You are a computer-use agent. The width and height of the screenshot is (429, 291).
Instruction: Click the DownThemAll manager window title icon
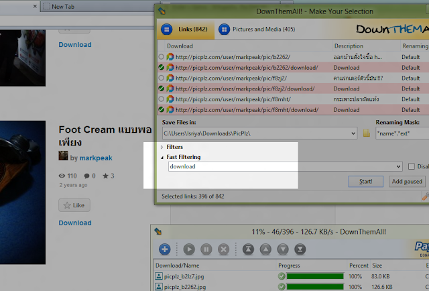tap(158, 231)
